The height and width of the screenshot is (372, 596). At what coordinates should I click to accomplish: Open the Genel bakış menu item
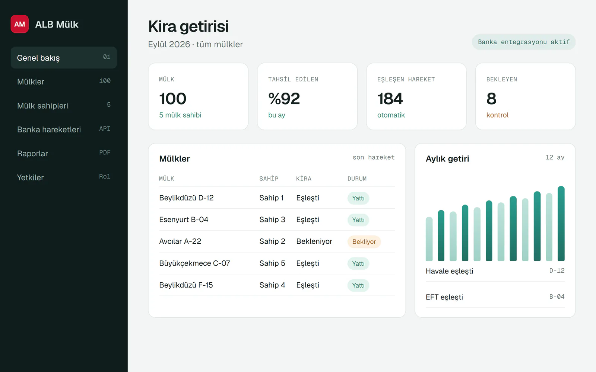pos(64,58)
